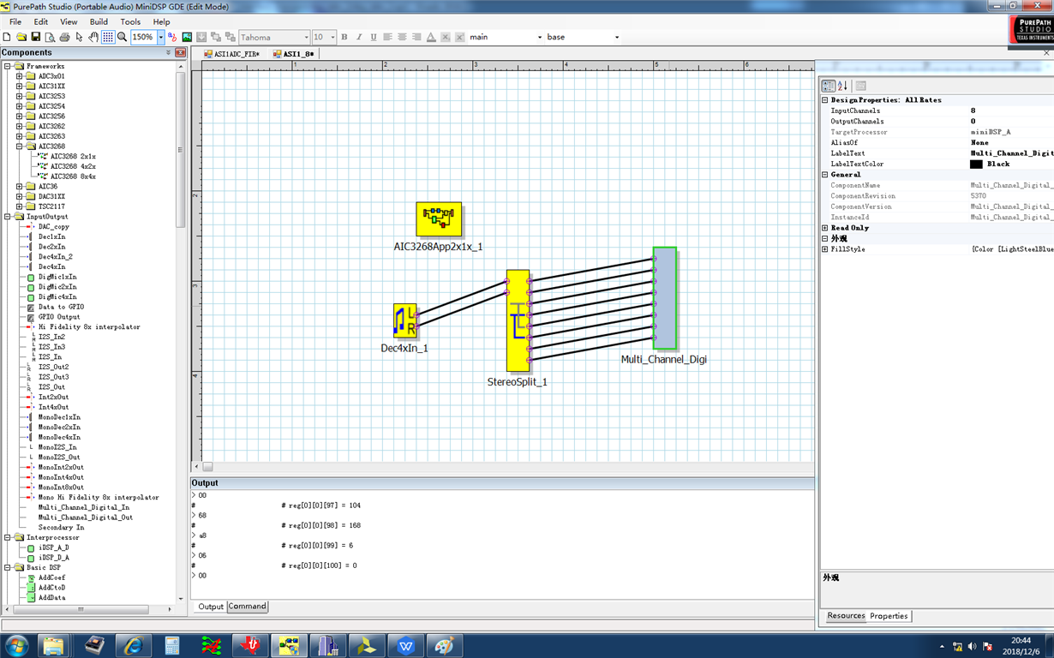Open the Build menu
This screenshot has height=658, width=1054.
99,21
